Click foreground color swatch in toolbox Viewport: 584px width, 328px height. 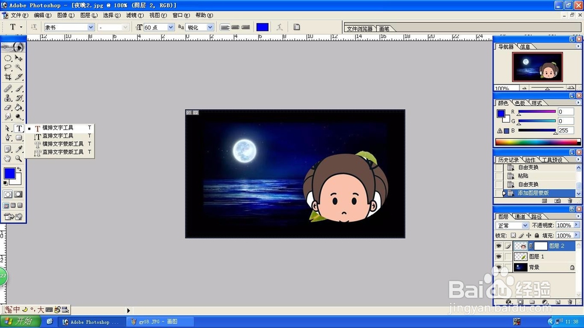click(x=9, y=173)
